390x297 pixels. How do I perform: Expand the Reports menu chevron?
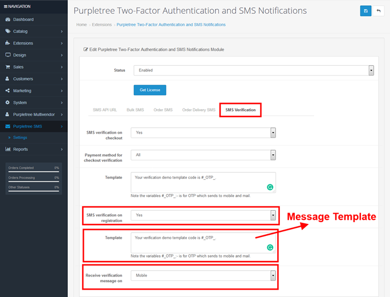[x=62, y=149]
